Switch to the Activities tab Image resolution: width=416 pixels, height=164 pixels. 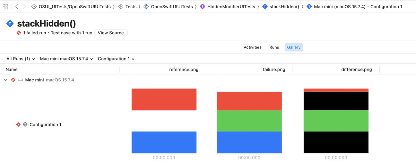pos(253,47)
